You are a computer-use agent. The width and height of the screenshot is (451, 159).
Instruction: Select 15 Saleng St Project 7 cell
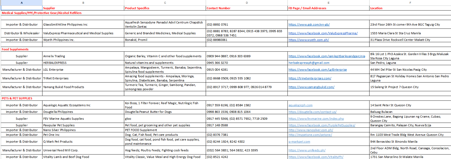coord(410,87)
